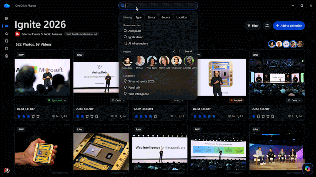Click the OneDrive cloud logo

click(7, 6)
